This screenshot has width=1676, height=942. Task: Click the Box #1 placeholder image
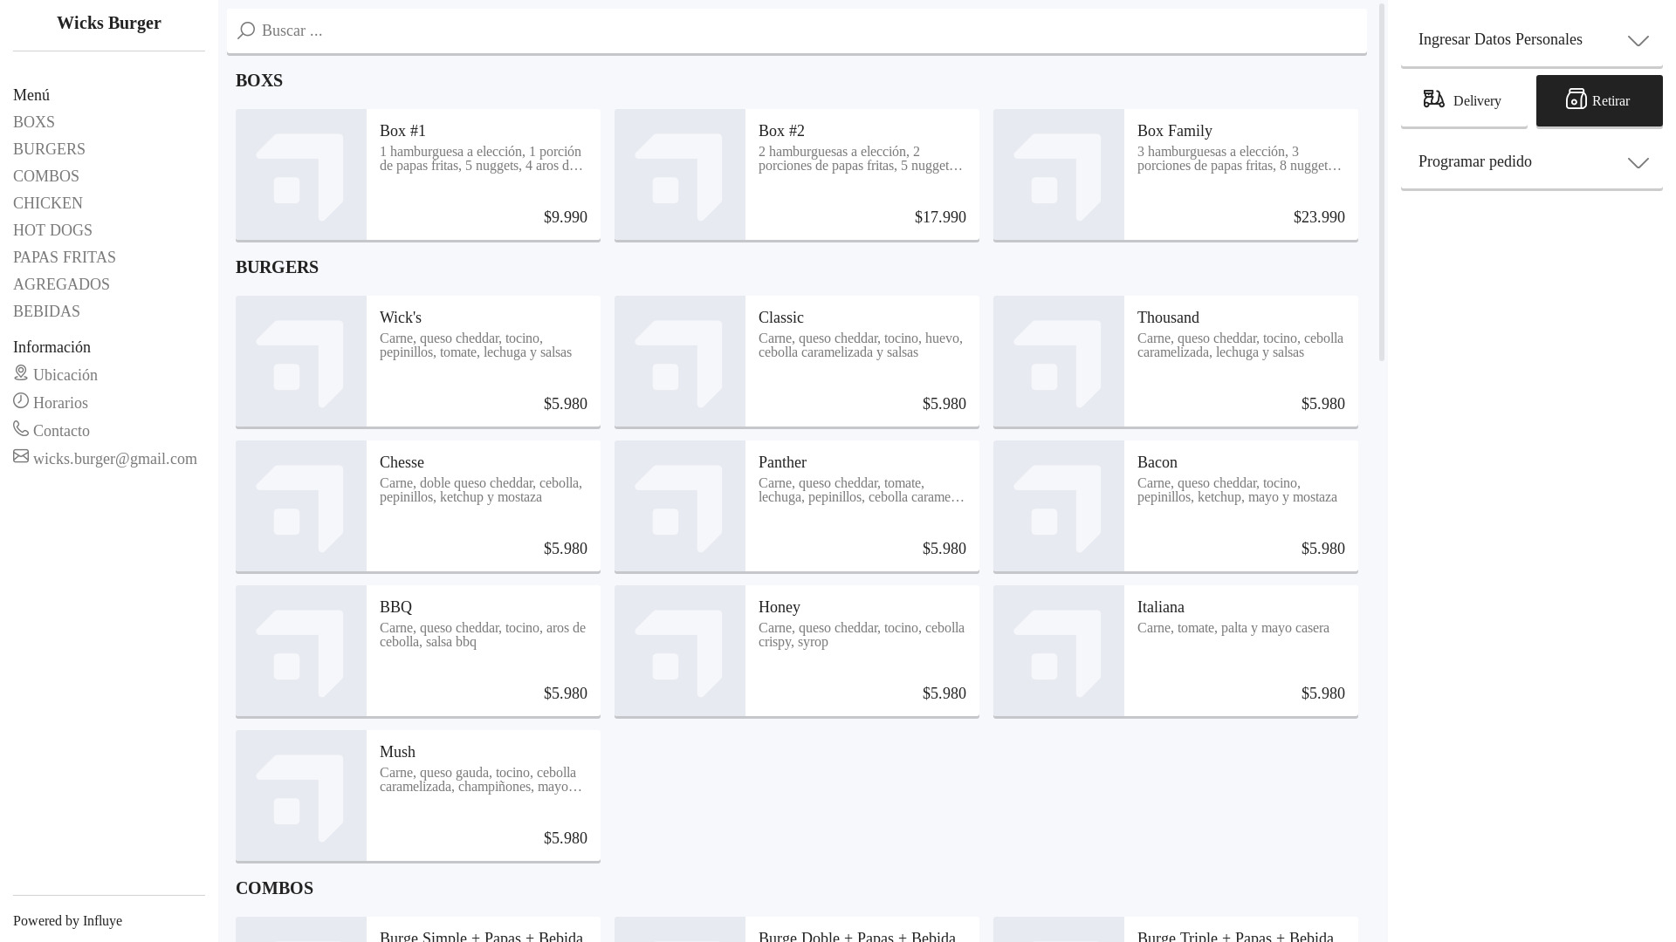tap(301, 174)
